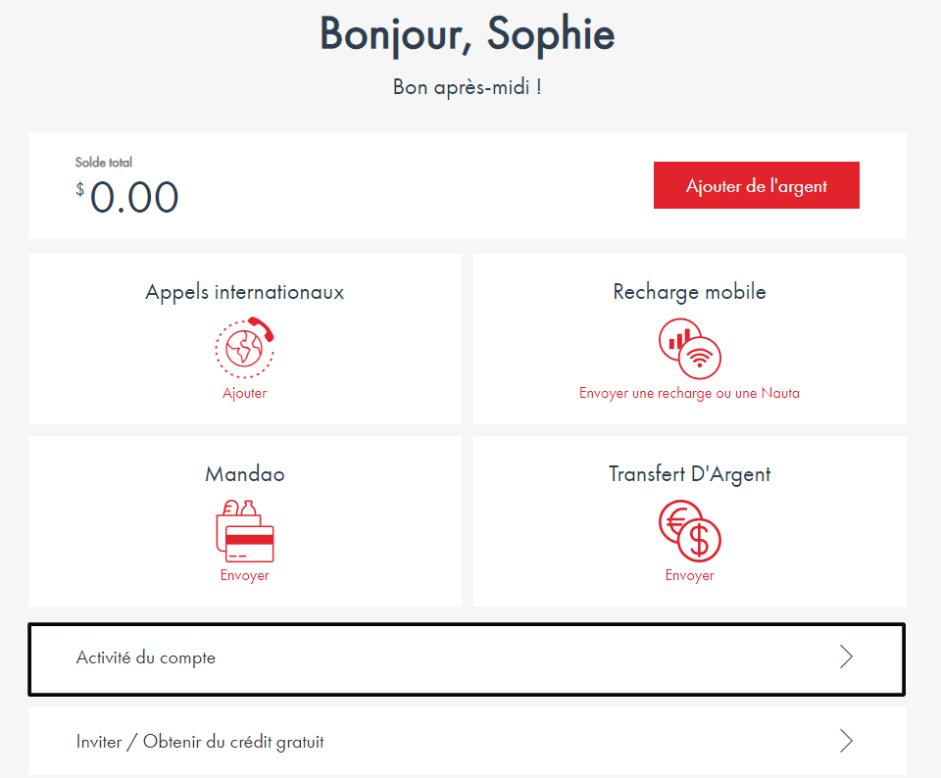Click the Solde total label

(x=103, y=163)
